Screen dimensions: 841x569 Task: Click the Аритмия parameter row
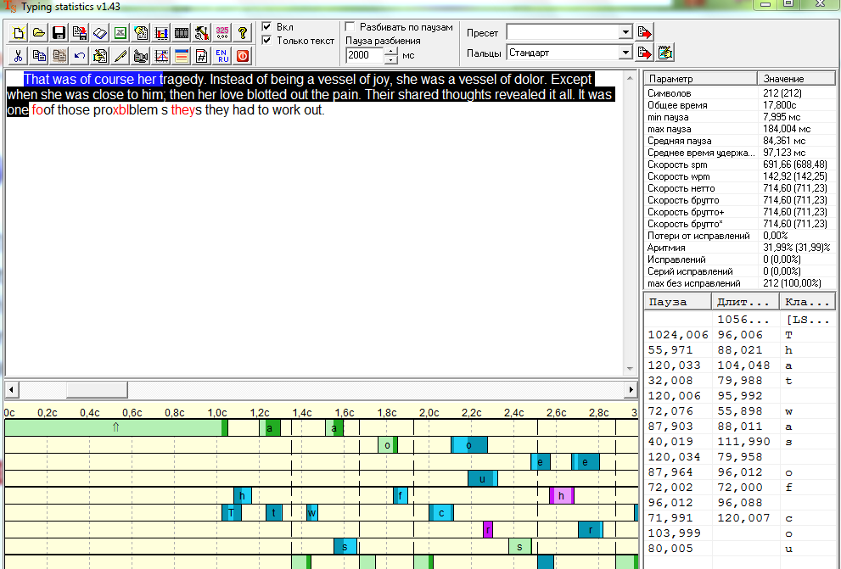[x=740, y=248]
